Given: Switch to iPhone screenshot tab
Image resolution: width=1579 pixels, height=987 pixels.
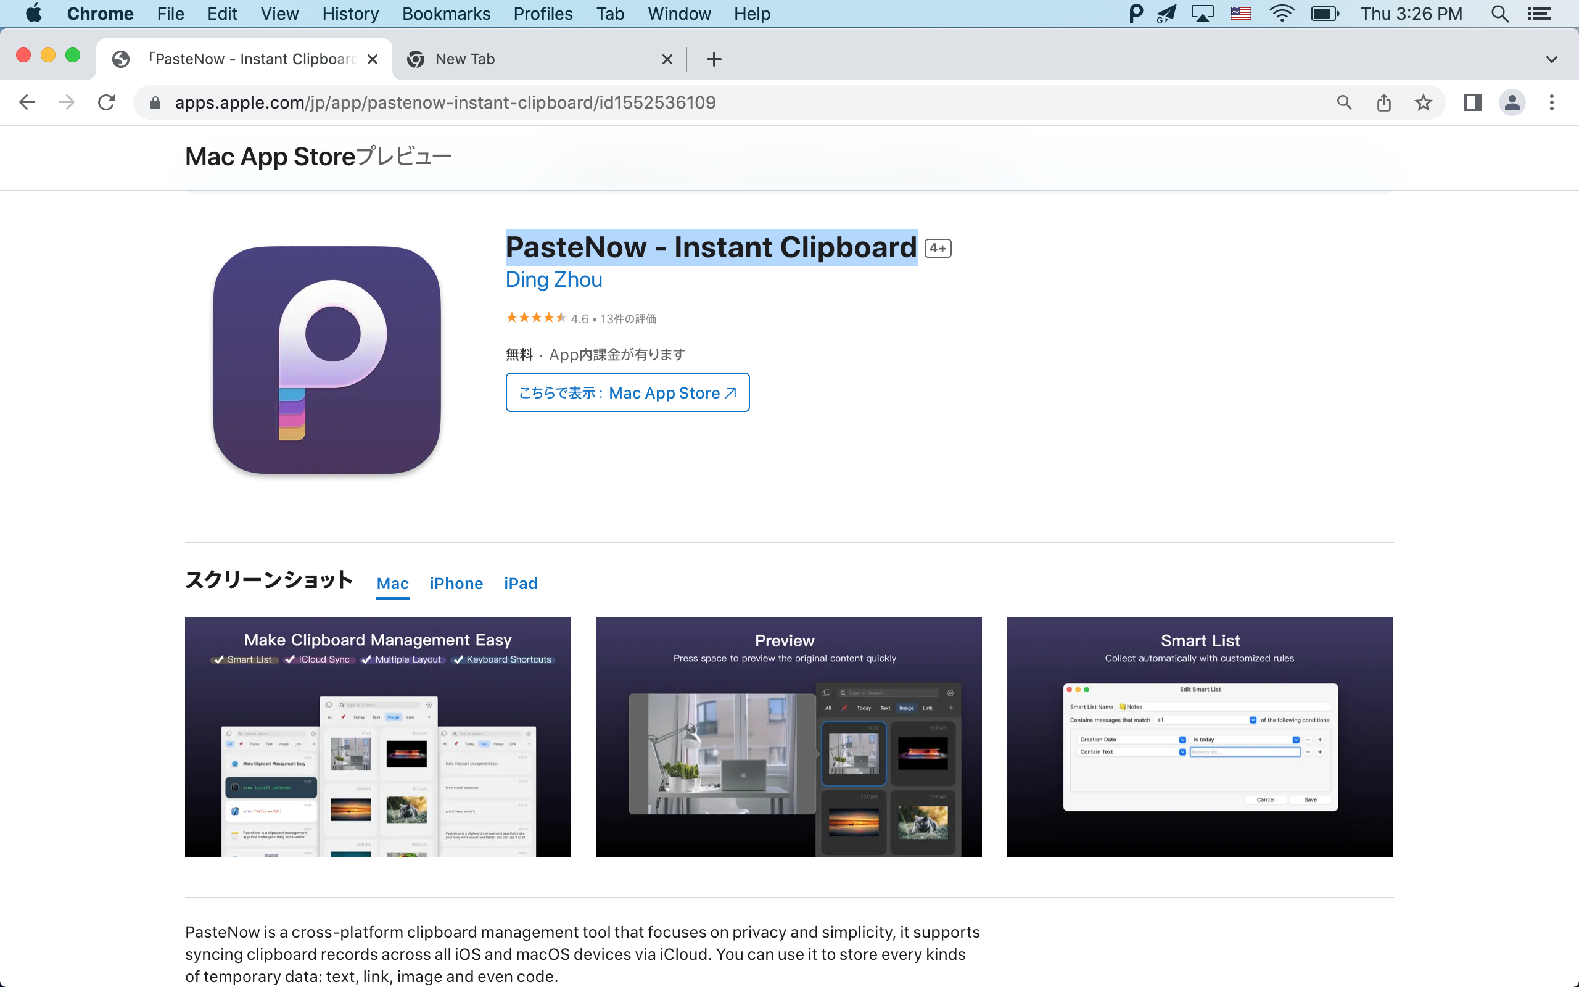Looking at the screenshot, I should coord(455,582).
